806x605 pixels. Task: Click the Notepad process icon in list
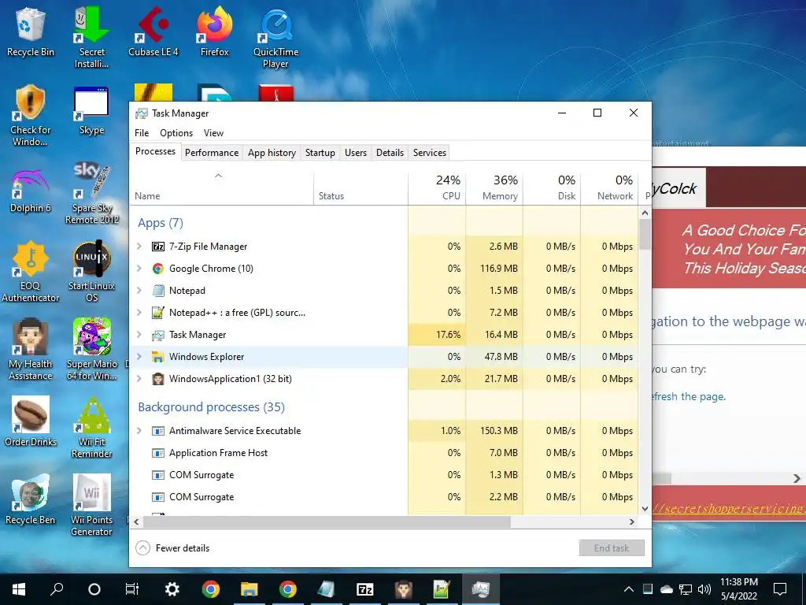pos(157,291)
